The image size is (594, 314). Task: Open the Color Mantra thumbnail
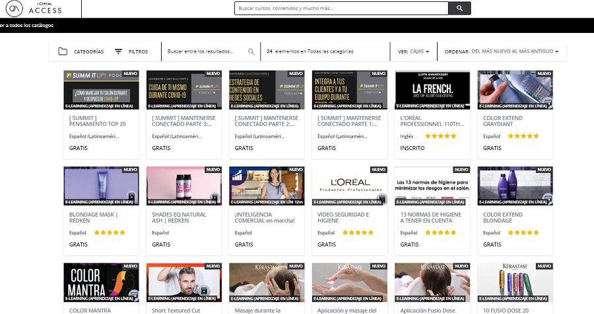point(101,282)
